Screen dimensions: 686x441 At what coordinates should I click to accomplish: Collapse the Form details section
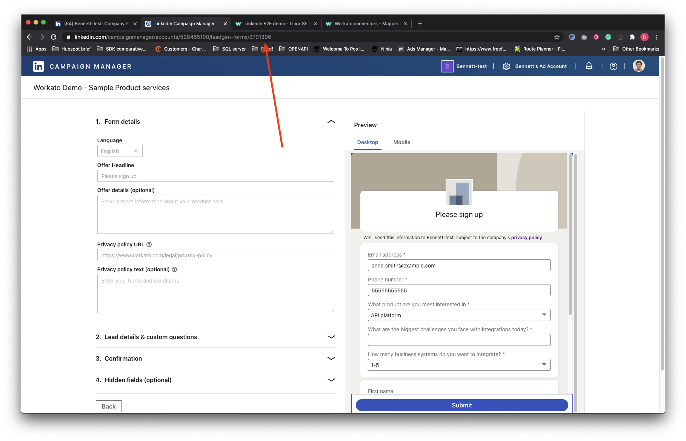pyautogui.click(x=331, y=121)
